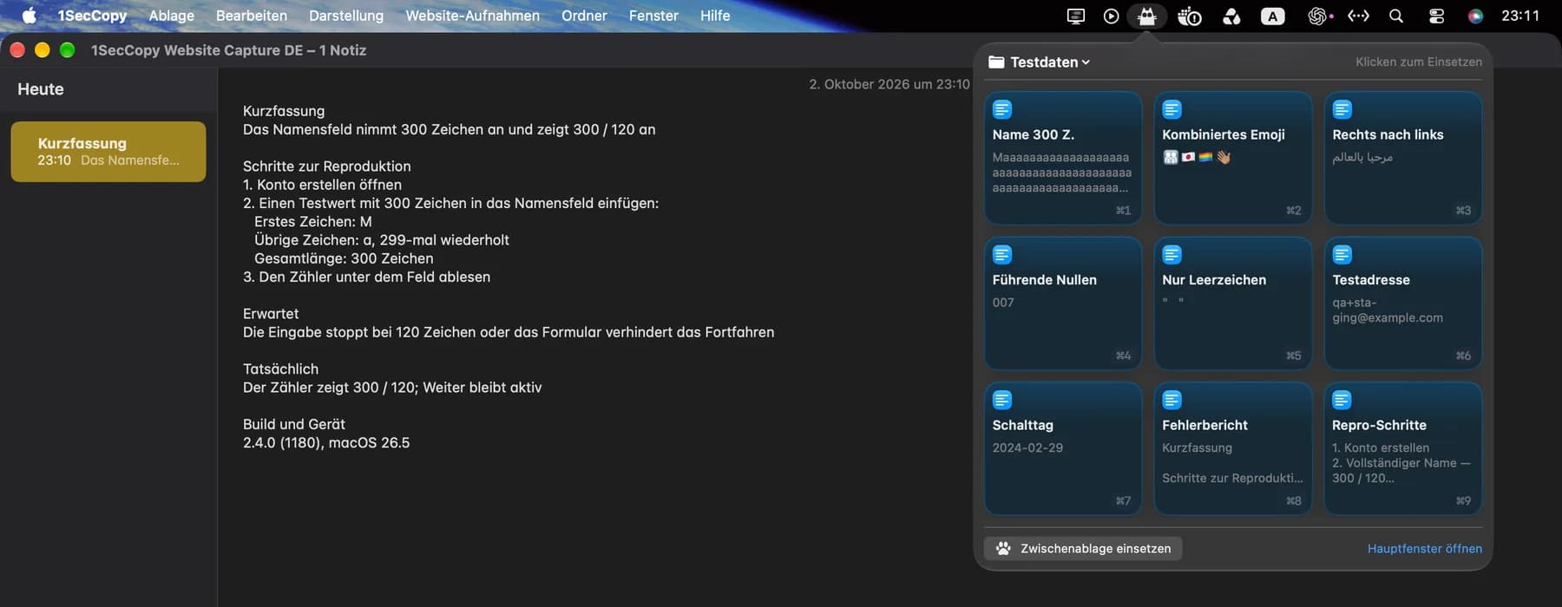Open the Fenster menu
This screenshot has width=1562, height=607.
tap(653, 16)
